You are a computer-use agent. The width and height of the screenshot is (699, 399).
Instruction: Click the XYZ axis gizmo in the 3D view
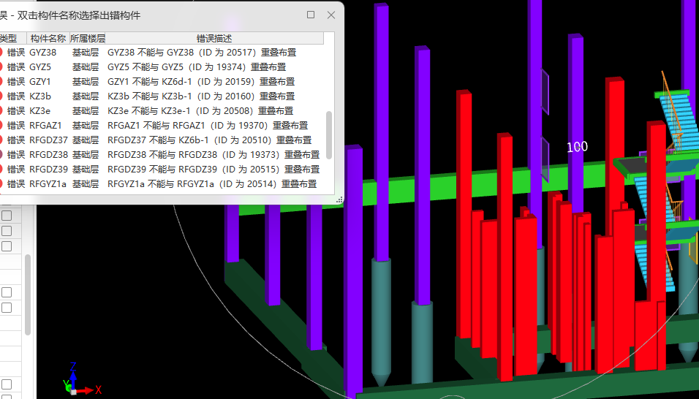click(x=82, y=380)
